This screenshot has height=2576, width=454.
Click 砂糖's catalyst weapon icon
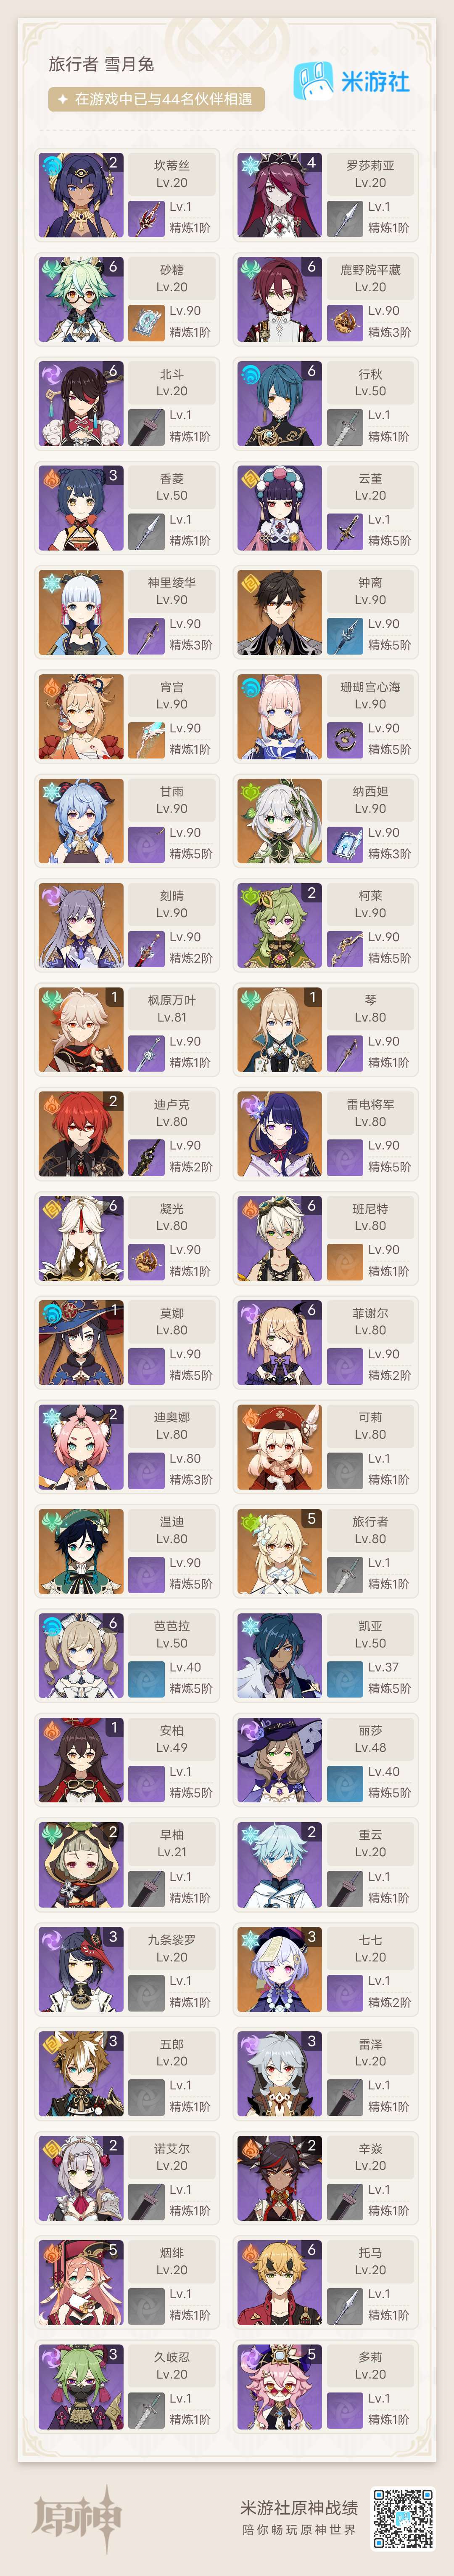pos(146,321)
